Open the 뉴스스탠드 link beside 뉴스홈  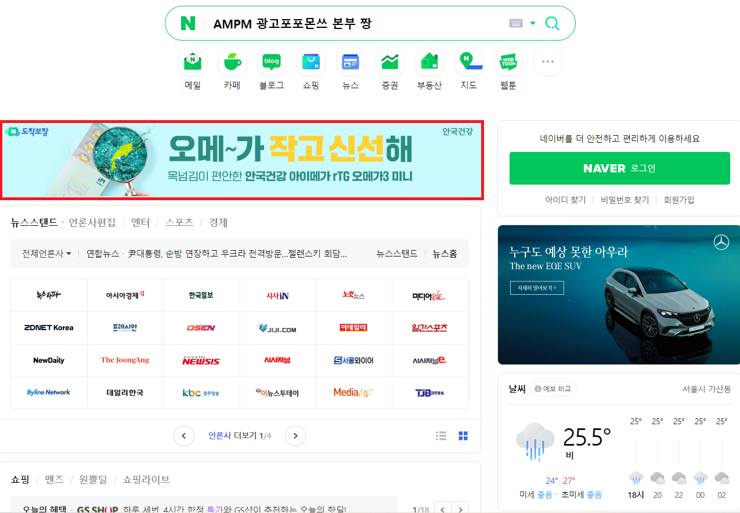click(397, 254)
